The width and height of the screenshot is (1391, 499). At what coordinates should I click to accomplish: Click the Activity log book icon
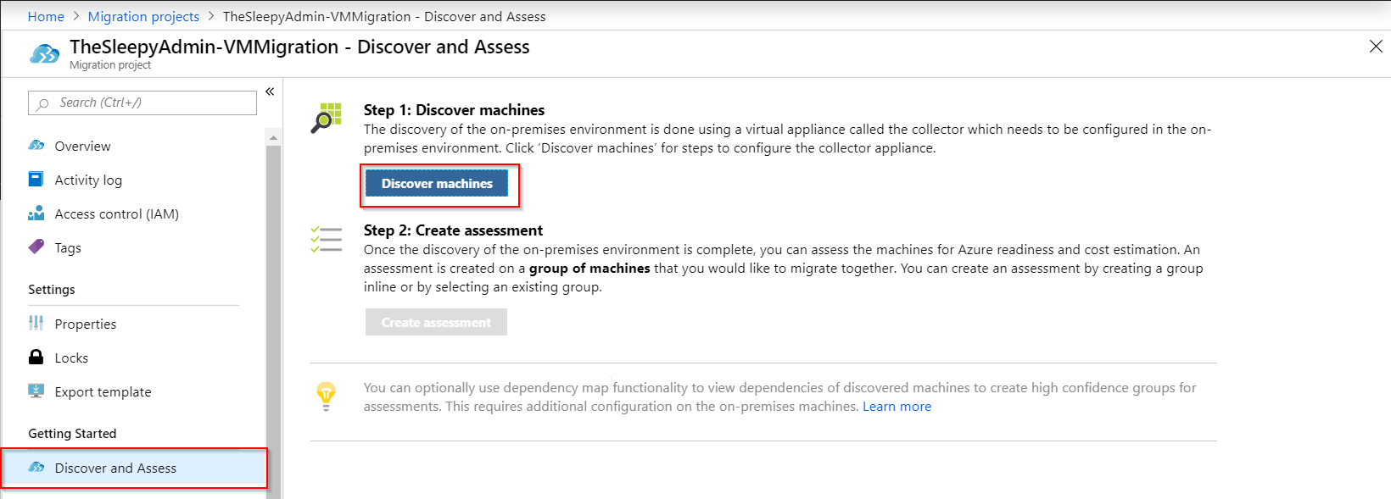point(36,180)
